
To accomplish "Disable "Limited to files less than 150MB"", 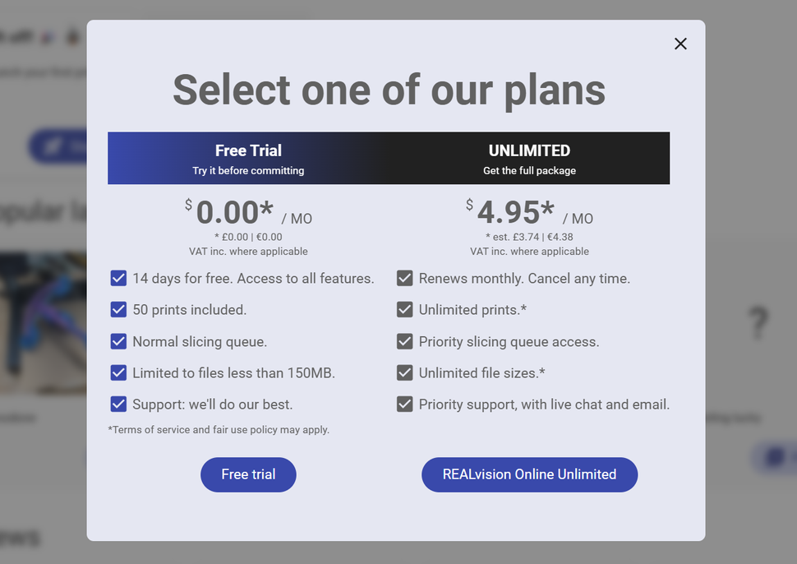I will [118, 372].
